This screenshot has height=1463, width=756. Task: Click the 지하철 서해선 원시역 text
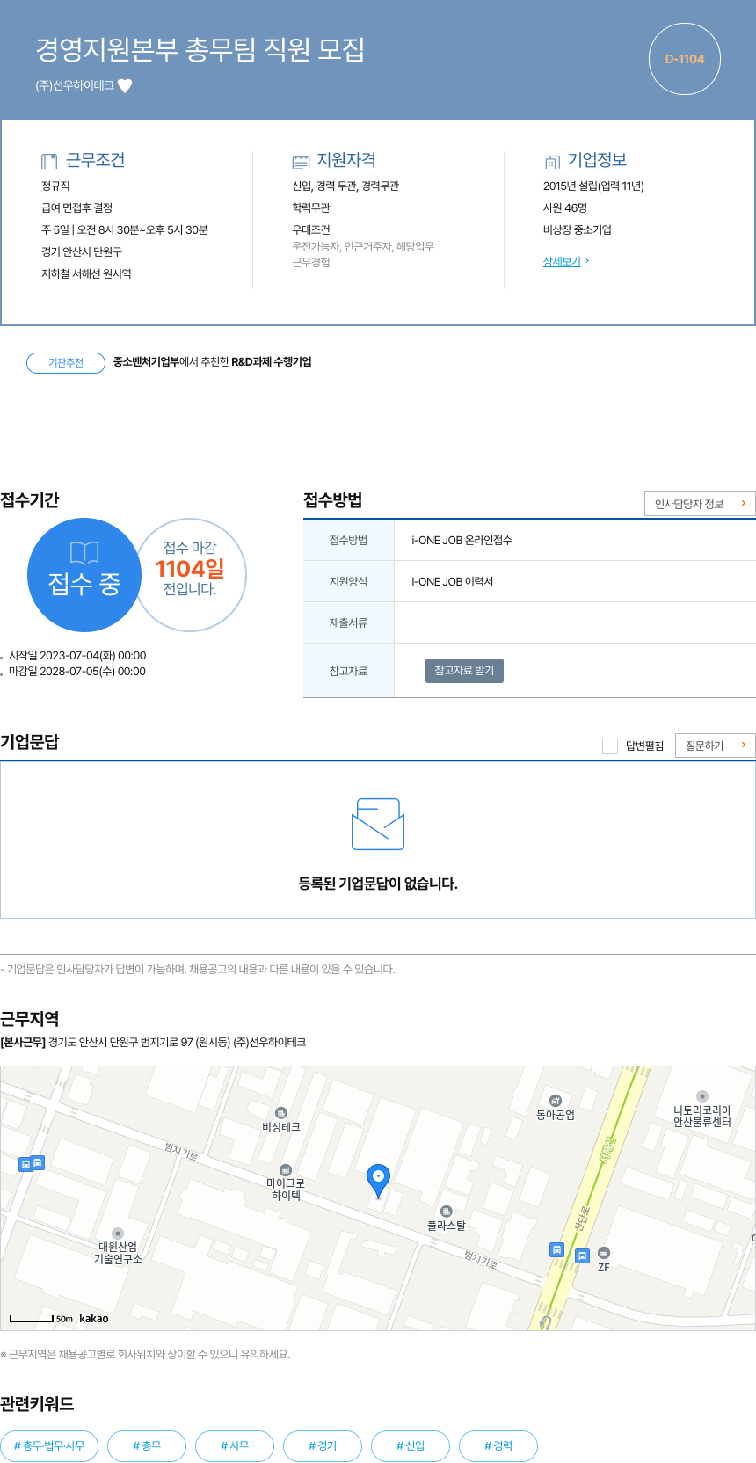[86, 273]
